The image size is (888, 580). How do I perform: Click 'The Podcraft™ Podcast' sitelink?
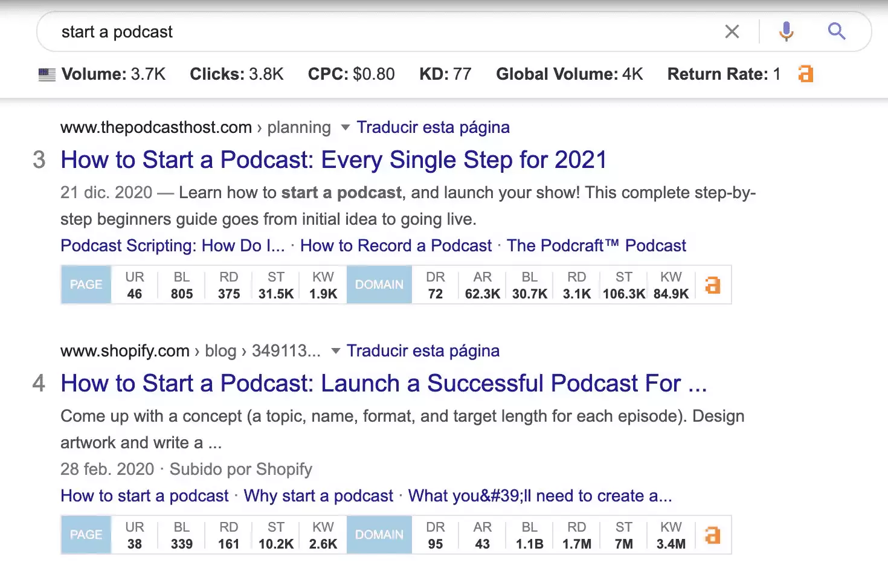tap(597, 245)
